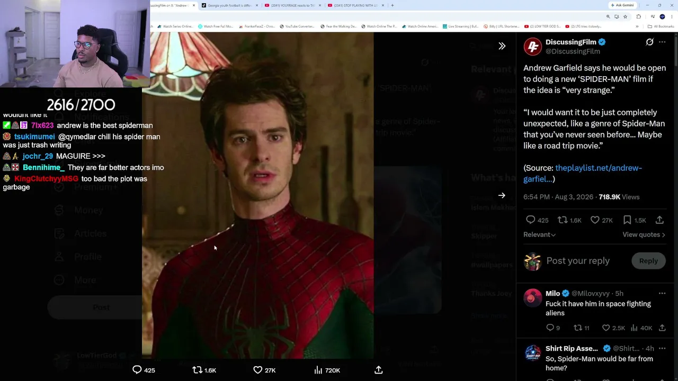Click the Reply button
This screenshot has height=381, width=678.
[x=648, y=261]
